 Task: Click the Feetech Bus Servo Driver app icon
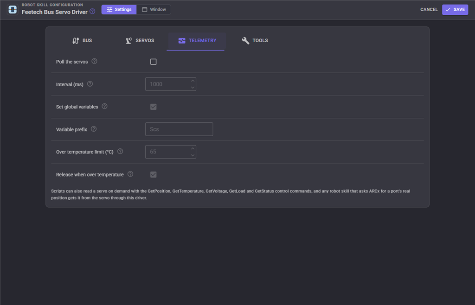click(x=13, y=9)
